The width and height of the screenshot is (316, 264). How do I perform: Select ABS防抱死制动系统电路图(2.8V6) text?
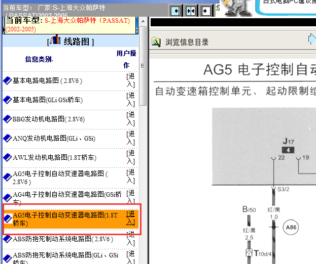[63, 239]
